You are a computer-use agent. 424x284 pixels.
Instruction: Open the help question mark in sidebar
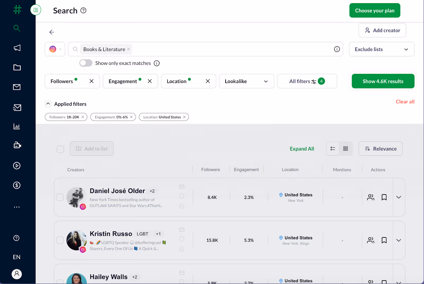pyautogui.click(x=16, y=238)
